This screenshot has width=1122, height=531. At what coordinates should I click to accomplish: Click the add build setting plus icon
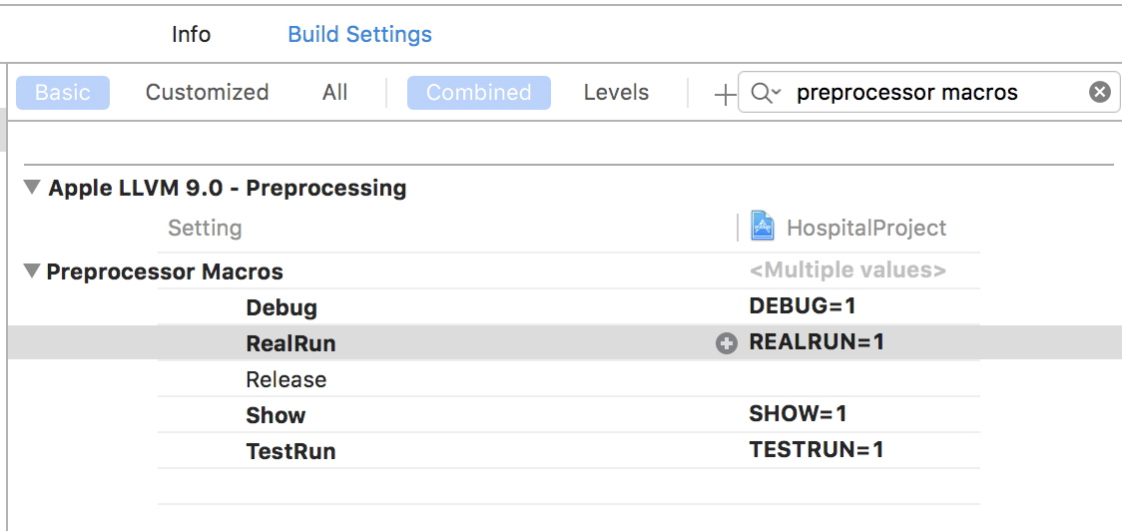[725, 94]
